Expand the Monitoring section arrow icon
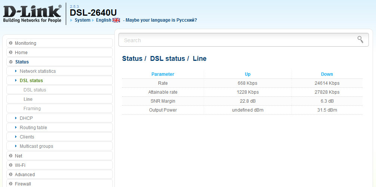 [x=11, y=43]
